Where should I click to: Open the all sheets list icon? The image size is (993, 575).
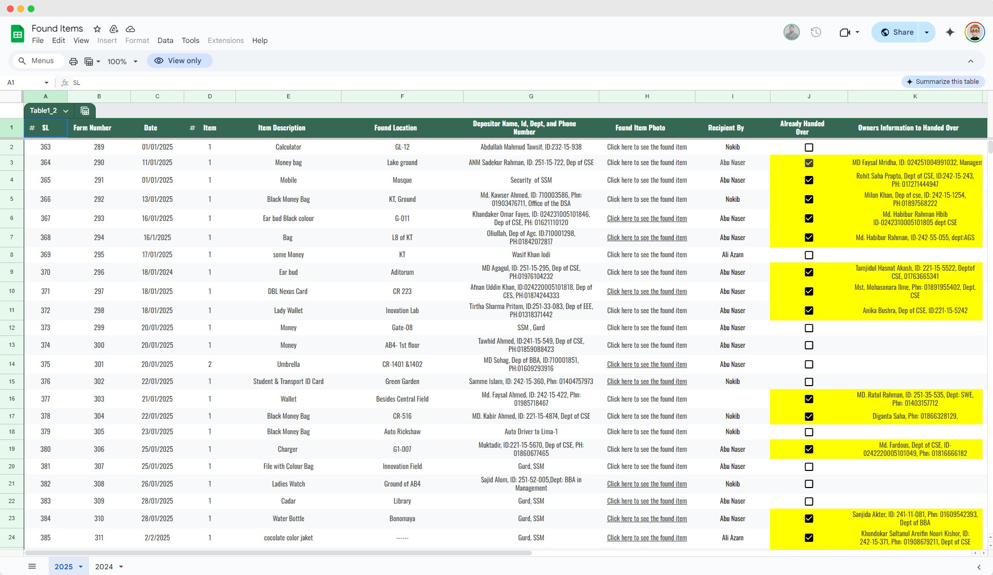click(32, 566)
